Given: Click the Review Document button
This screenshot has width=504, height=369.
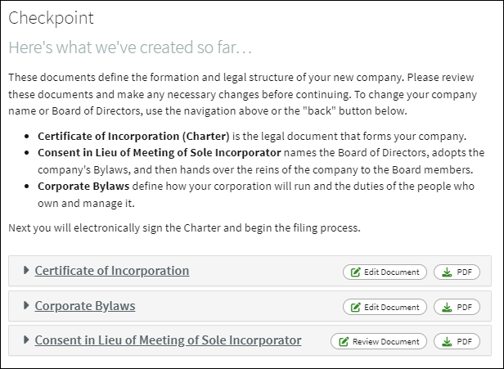Looking at the screenshot, I should [x=379, y=341].
